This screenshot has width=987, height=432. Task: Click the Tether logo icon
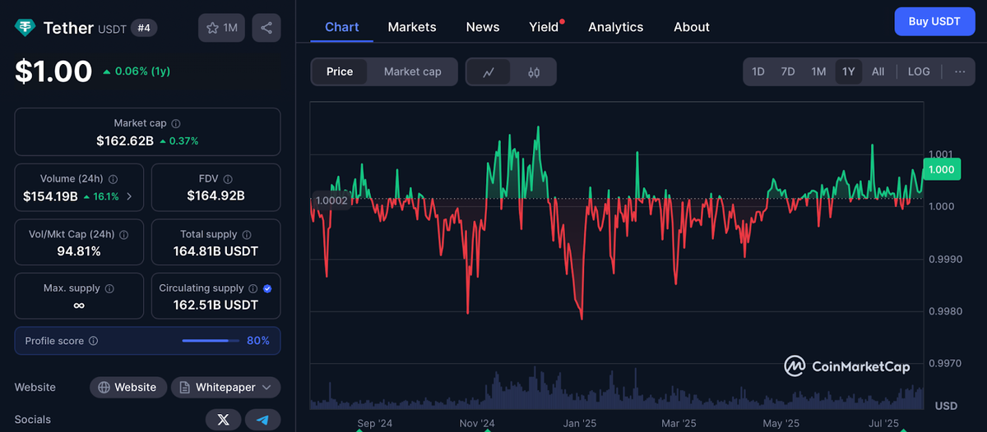pos(25,28)
